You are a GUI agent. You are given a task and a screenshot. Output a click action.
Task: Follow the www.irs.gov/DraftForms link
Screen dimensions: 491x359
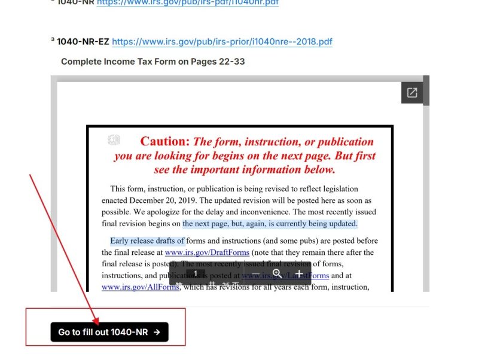[207, 252]
